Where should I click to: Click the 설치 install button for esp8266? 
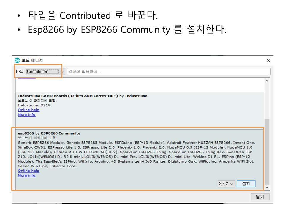coord(246,184)
